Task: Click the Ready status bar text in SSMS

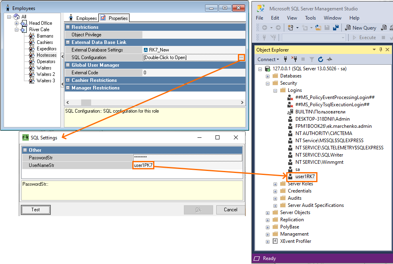Action: [269, 258]
